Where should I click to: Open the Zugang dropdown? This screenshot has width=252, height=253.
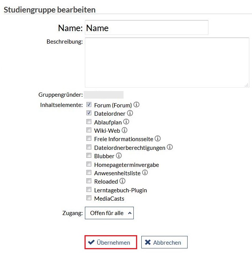coord(109,213)
